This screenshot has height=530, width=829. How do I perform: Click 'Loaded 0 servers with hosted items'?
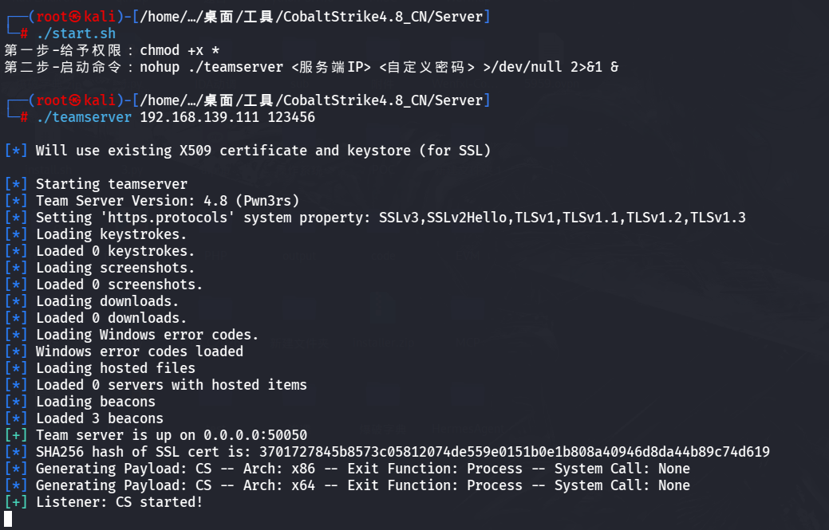tap(172, 385)
